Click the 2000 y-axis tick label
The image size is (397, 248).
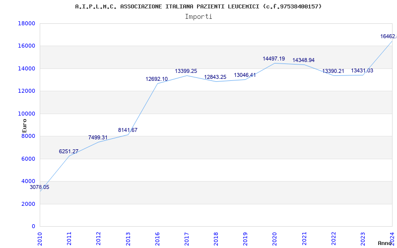coord(28,204)
